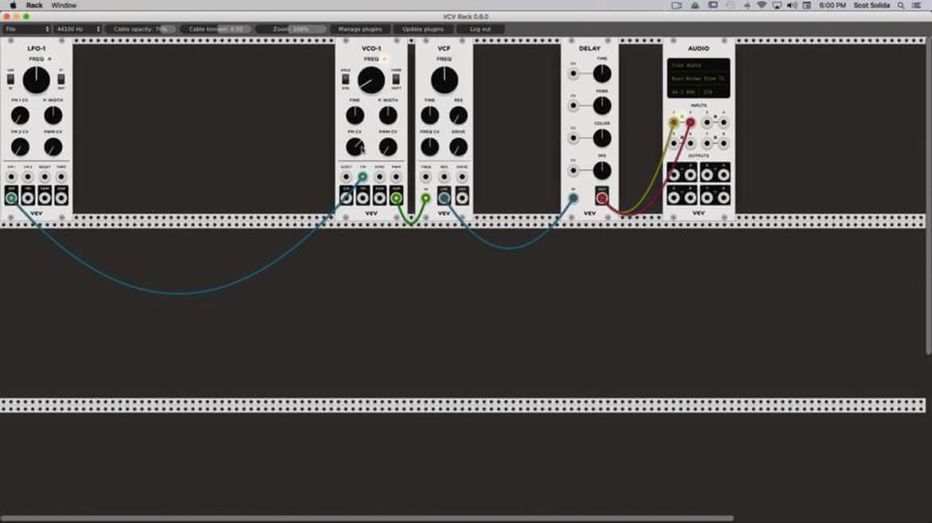Click the VCF FREQ knob
Viewport: 932px width, 523px height.
pos(444,80)
